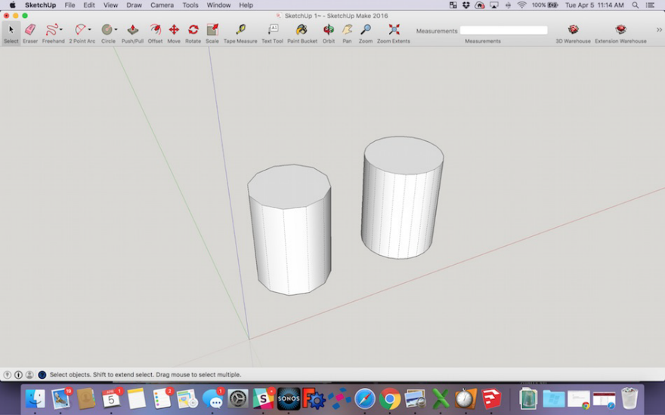Click the Extension Warehouse button
Image resolution: width=665 pixels, height=415 pixels.
pos(620,30)
